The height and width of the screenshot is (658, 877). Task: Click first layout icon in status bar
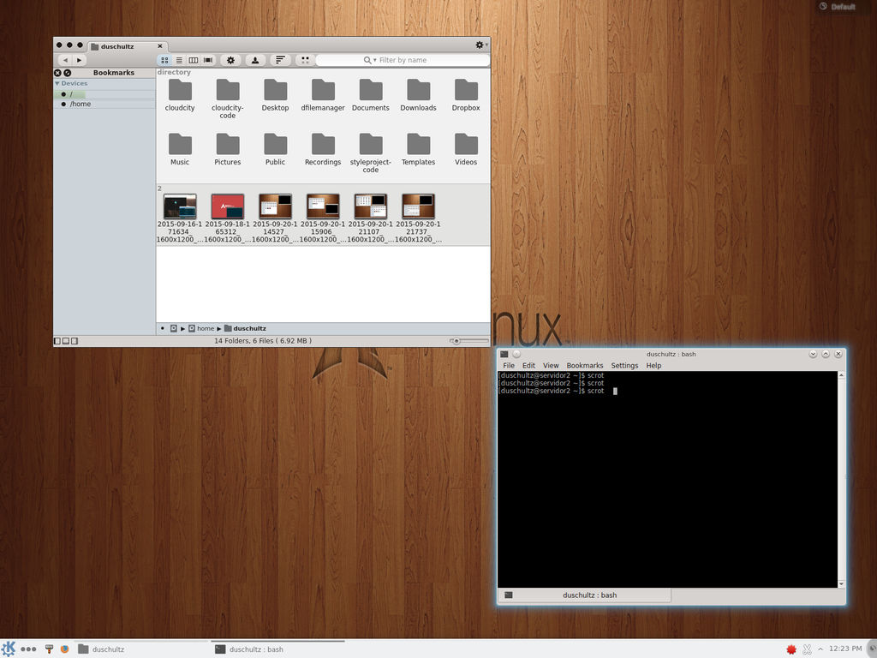pos(57,341)
